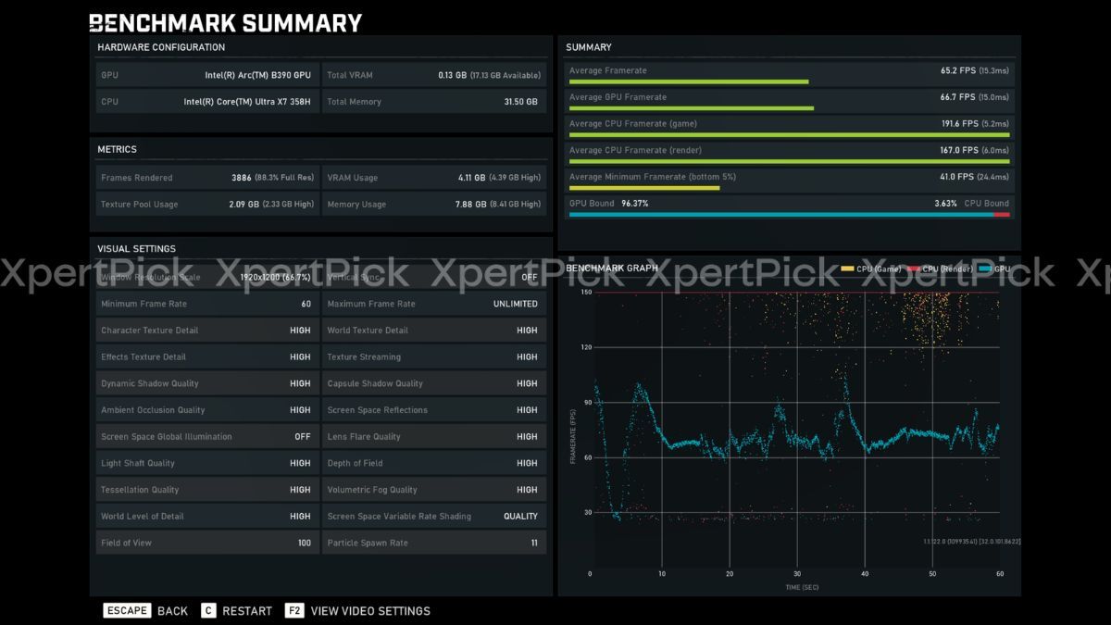This screenshot has height=625, width=1111.
Task: Toggle Screen Space Global Illumination OFF setting
Action: pos(303,436)
